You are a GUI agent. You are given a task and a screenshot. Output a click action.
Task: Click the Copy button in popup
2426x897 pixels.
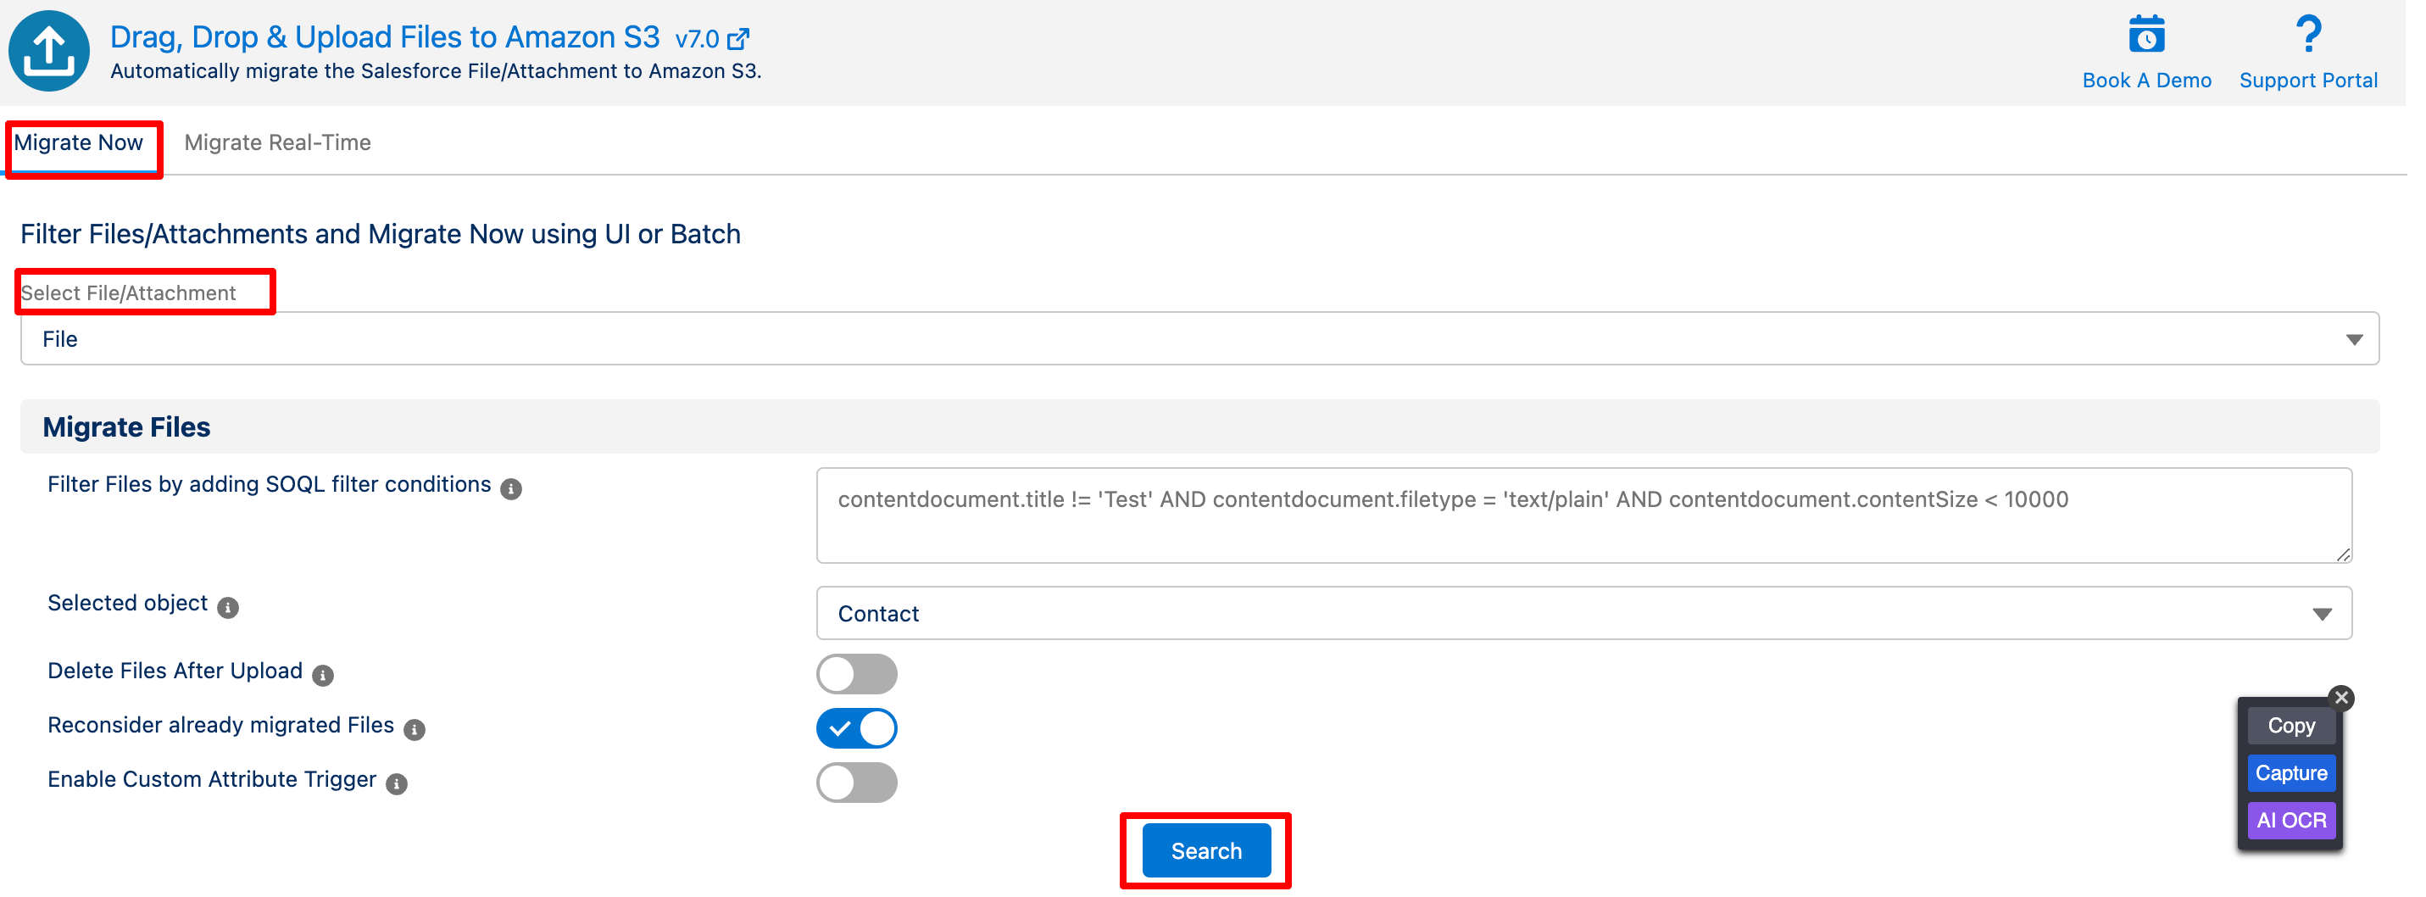tap(2291, 727)
